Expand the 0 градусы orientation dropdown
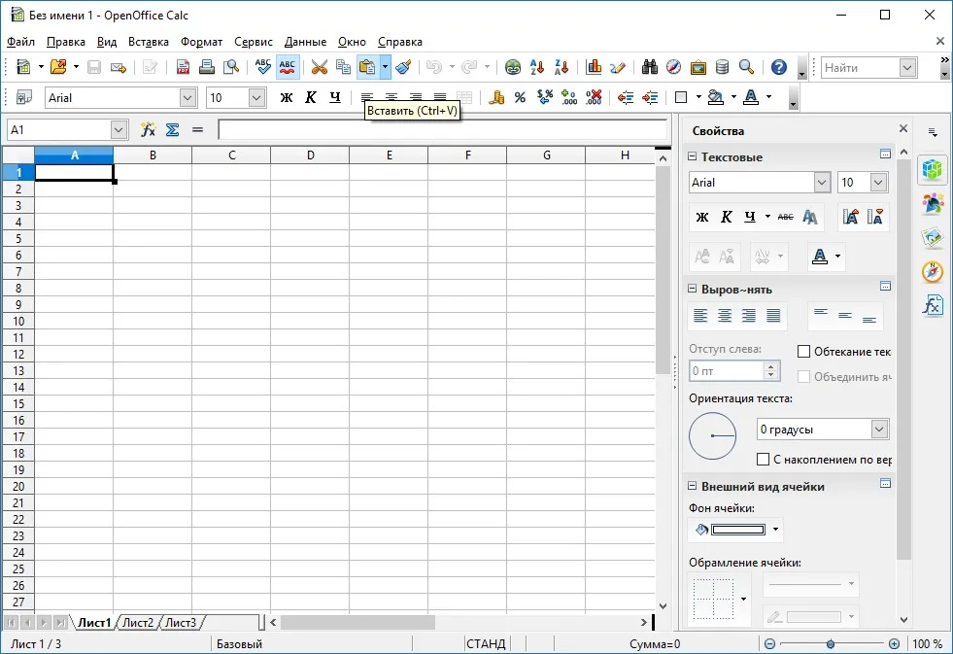Viewport: 953px width, 654px height. tap(879, 430)
